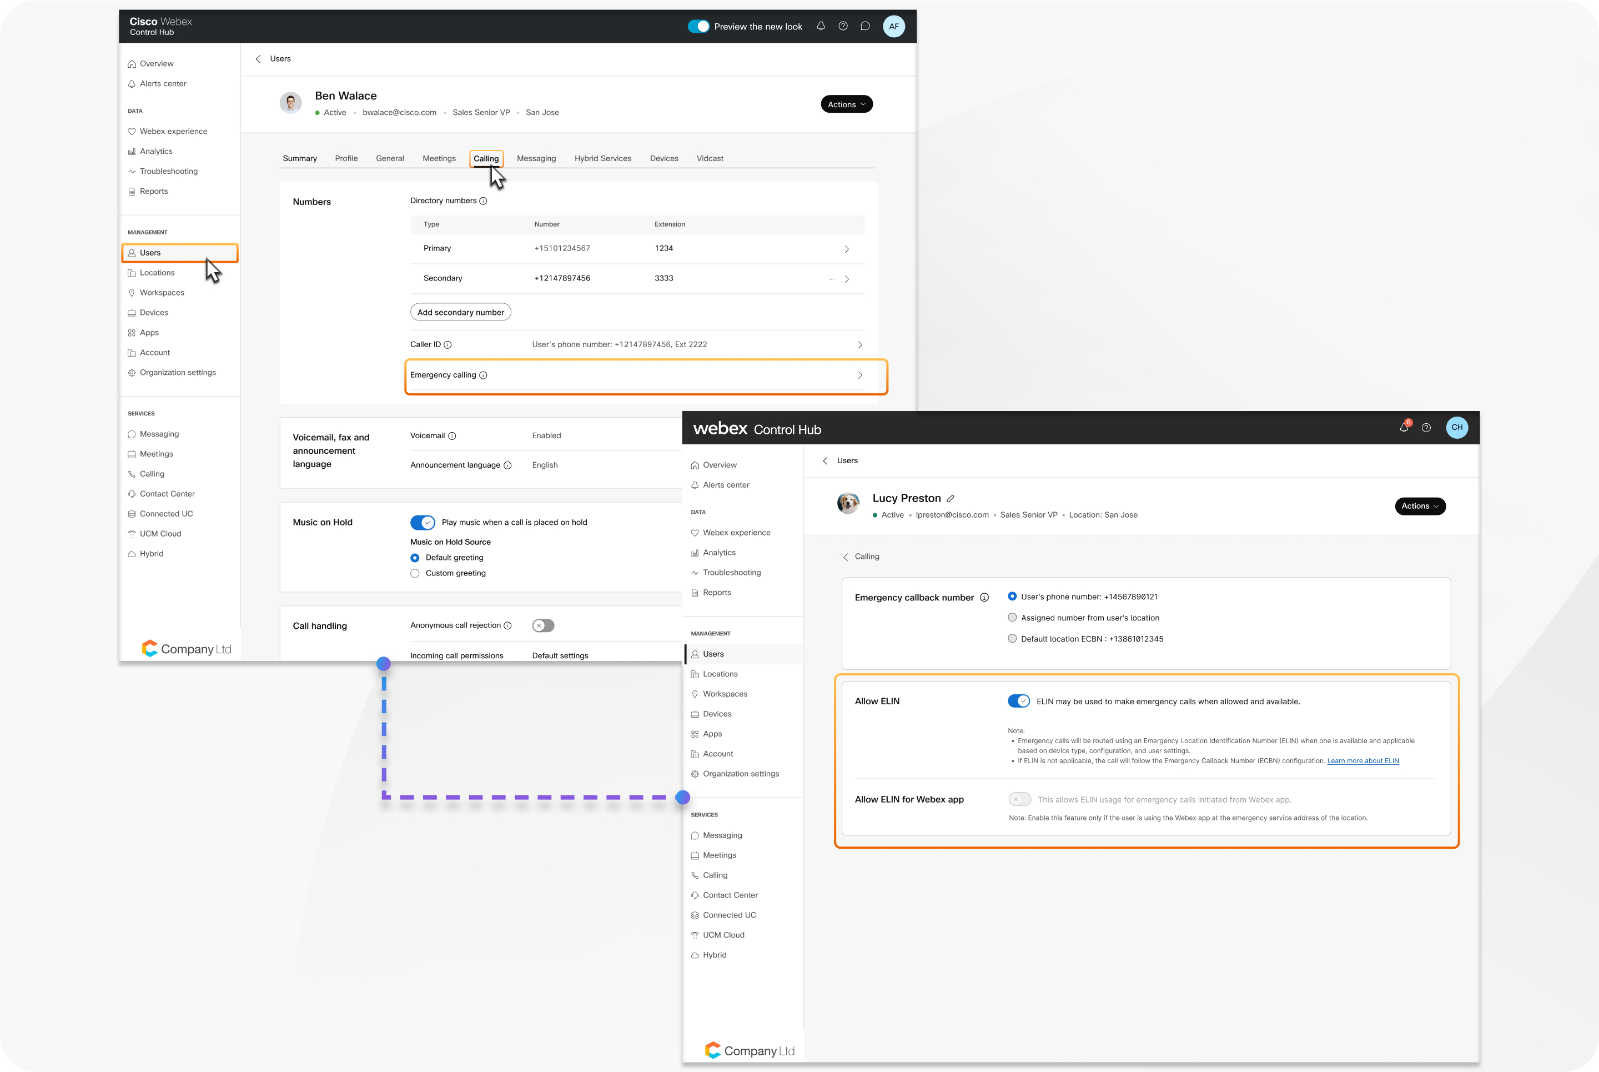Expand the Primary directory number details
Viewport: 1599px width, 1072px height.
(x=847, y=249)
